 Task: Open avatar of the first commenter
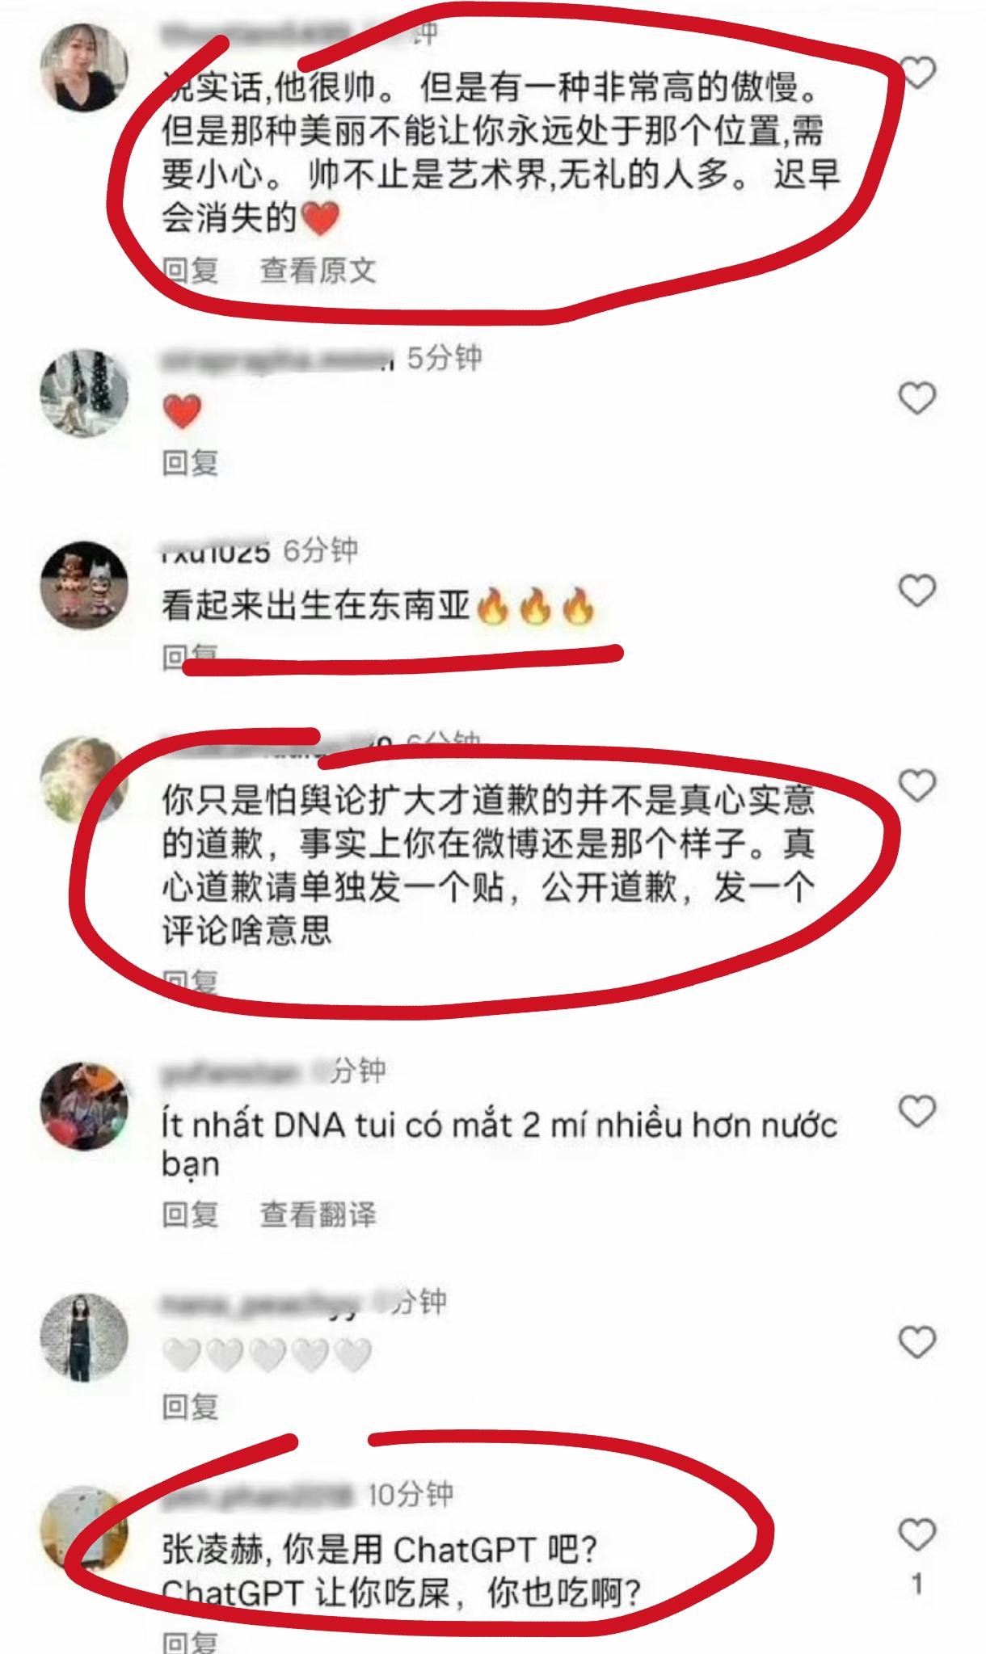pos(84,65)
